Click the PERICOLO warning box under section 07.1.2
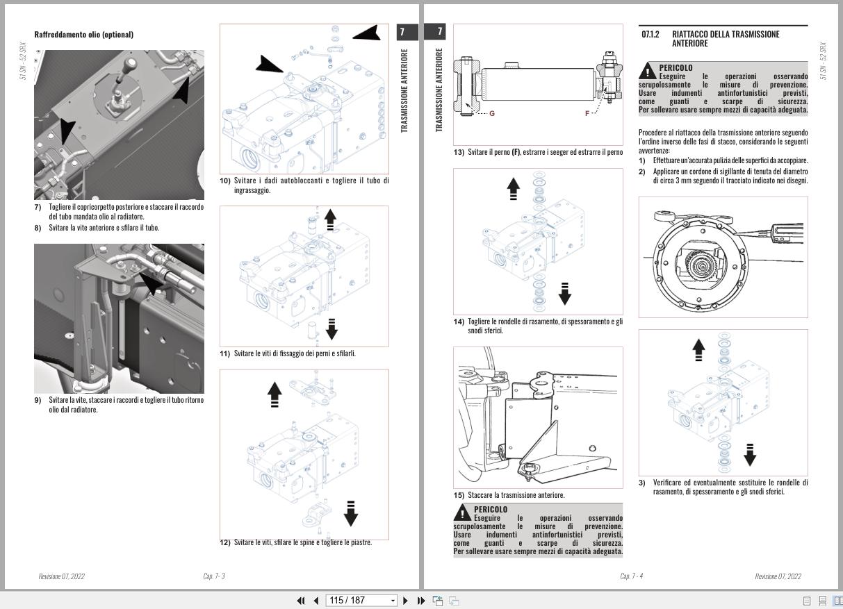This screenshot has width=843, height=609. [x=723, y=89]
